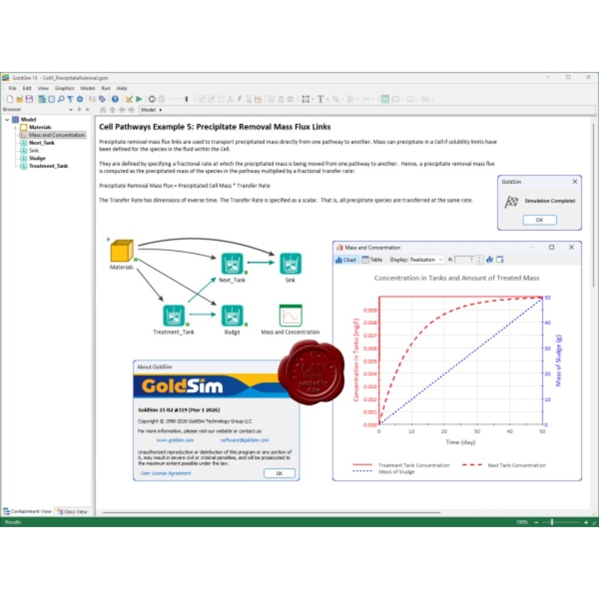Close the Simulation Complete dialog
599x599 pixels.
click(575, 182)
